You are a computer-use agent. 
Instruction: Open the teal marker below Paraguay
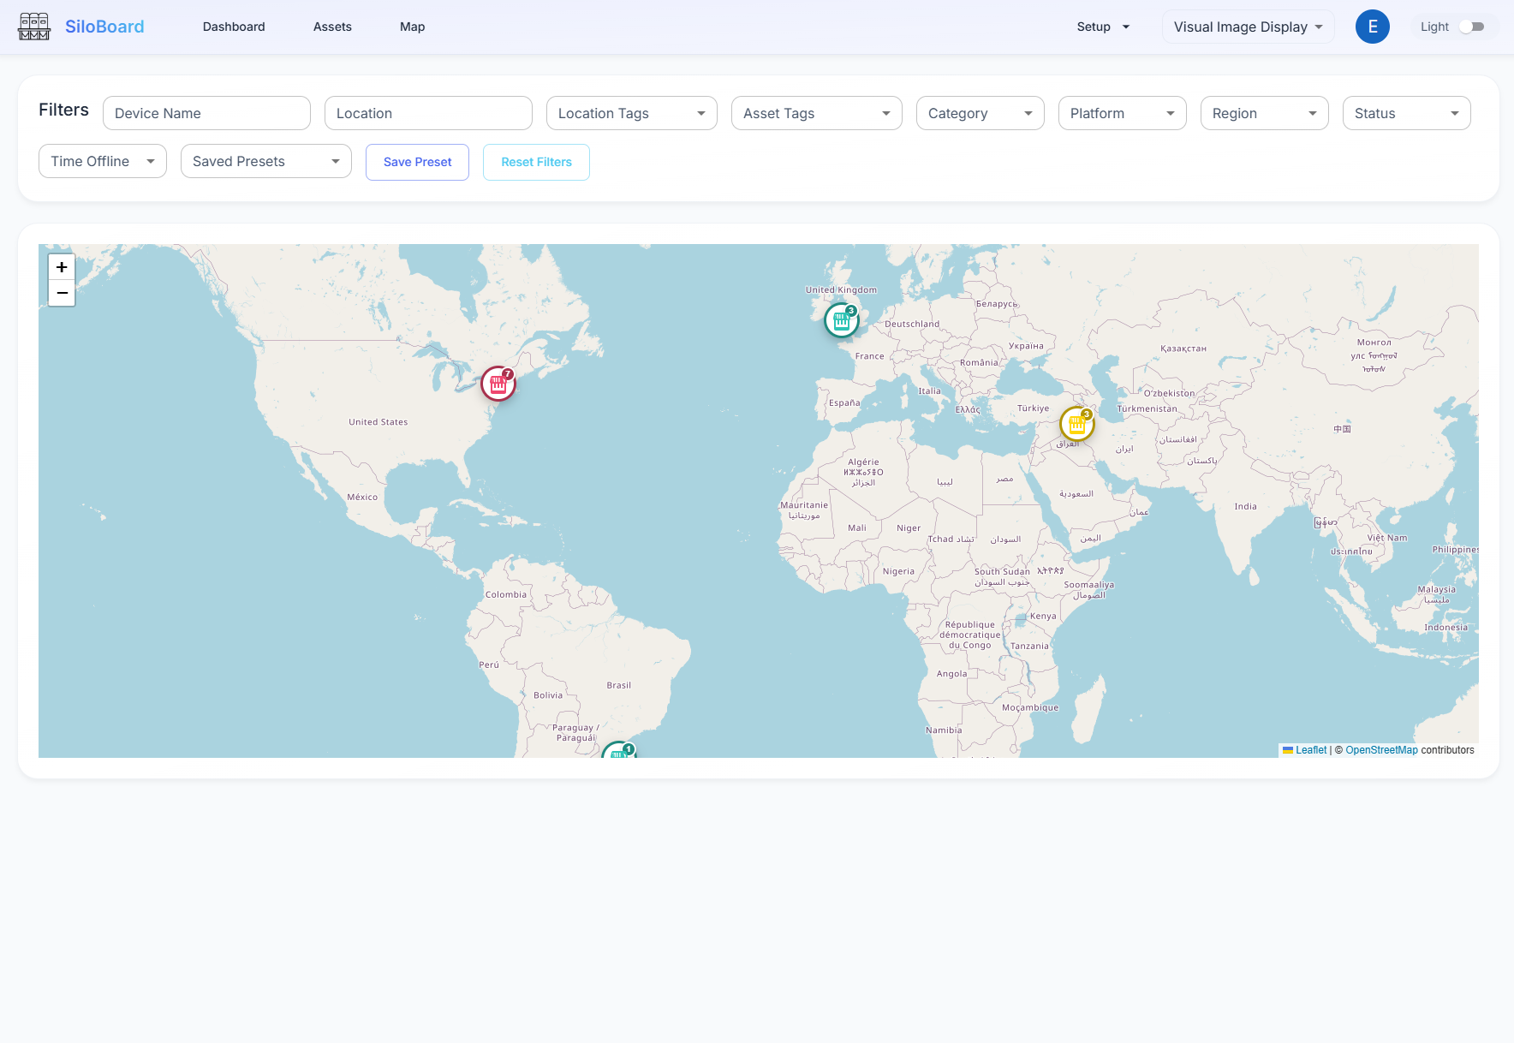(619, 750)
